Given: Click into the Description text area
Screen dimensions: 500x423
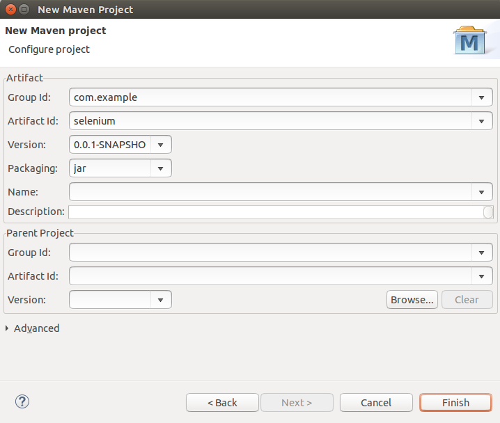Looking at the screenshot, I should click(x=276, y=212).
